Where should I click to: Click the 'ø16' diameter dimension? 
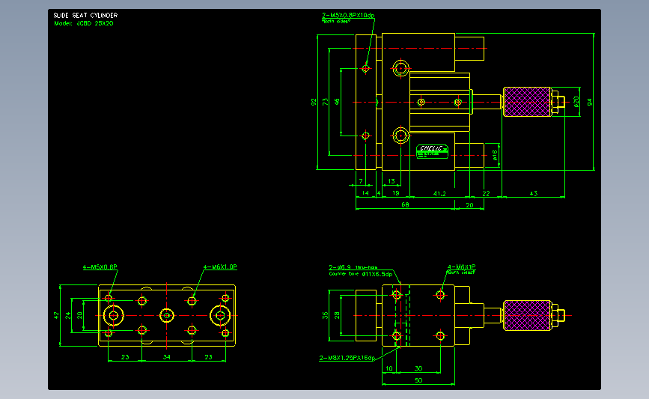coord(495,155)
